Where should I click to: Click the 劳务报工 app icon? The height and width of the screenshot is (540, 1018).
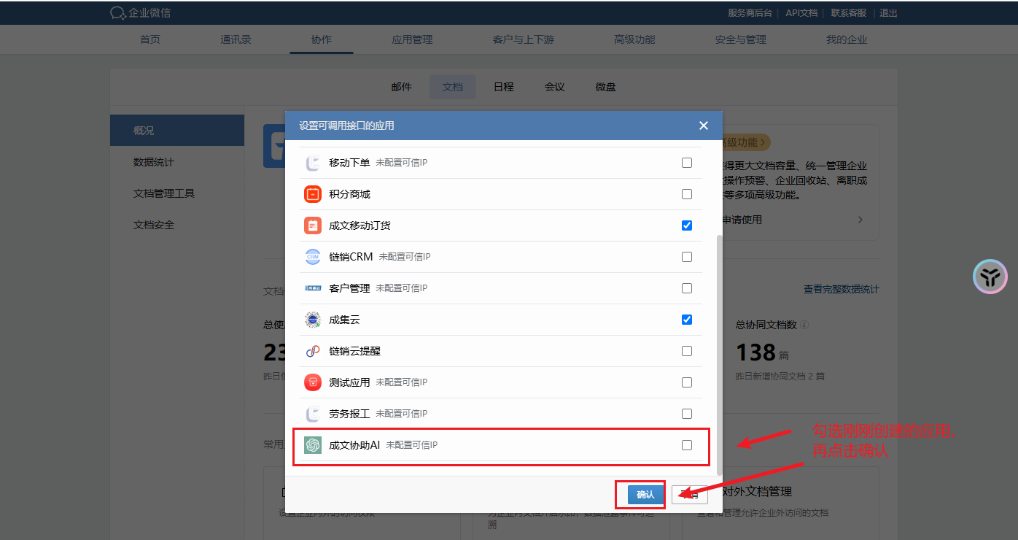coord(312,413)
